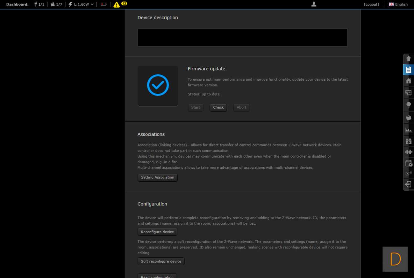Click the sidebar logout exit arrow icon
This screenshot has height=278, width=414.
[408, 184]
